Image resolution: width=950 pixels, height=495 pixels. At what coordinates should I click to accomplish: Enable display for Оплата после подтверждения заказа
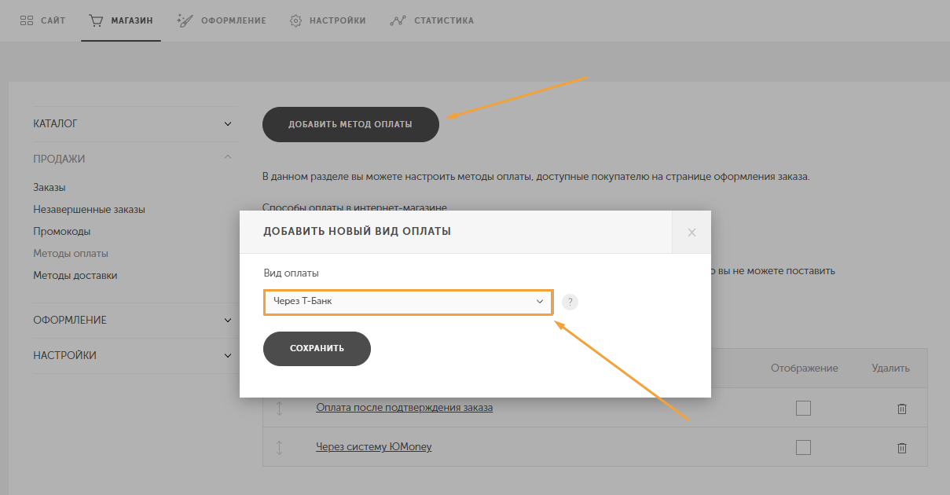(x=803, y=408)
